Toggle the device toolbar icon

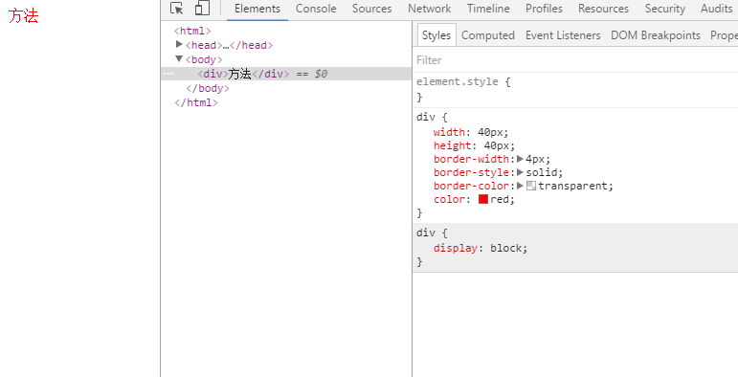click(x=202, y=9)
